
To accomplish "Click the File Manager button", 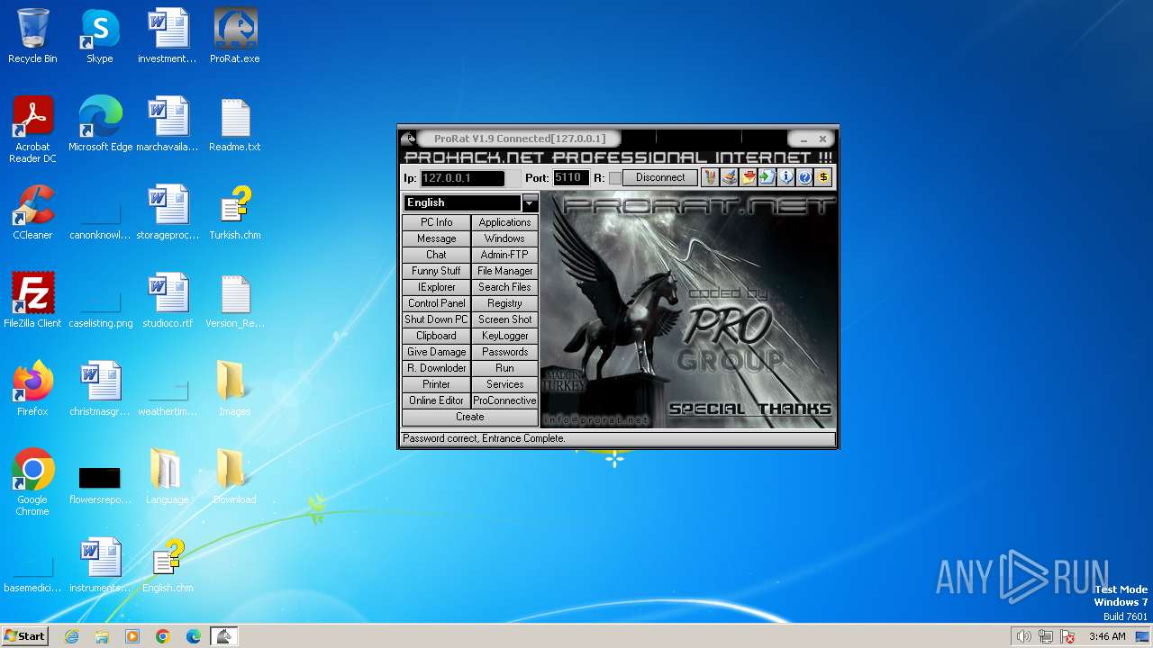I will [x=504, y=271].
